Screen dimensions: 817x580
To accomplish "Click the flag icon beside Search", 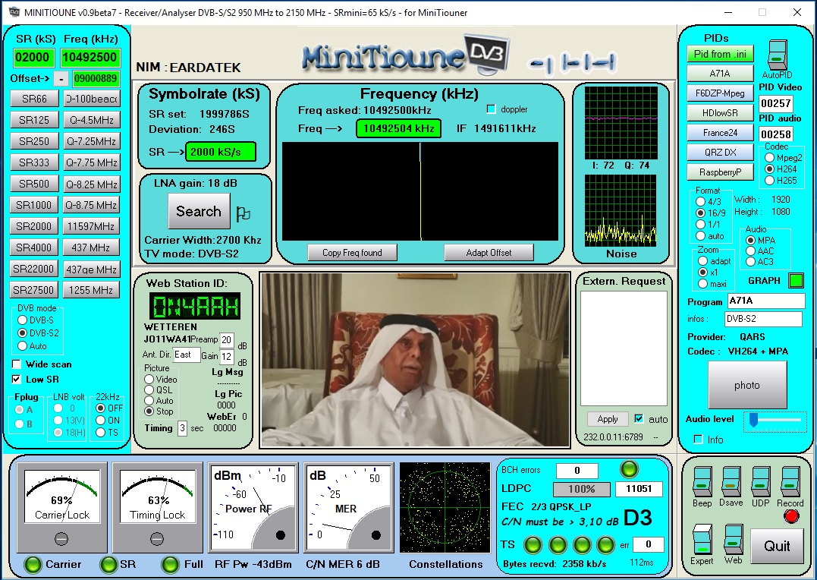I will (243, 214).
